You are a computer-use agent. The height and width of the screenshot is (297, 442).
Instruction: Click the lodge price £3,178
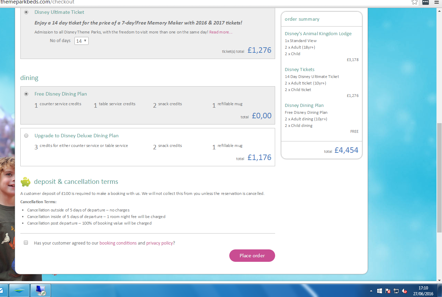[x=353, y=60]
